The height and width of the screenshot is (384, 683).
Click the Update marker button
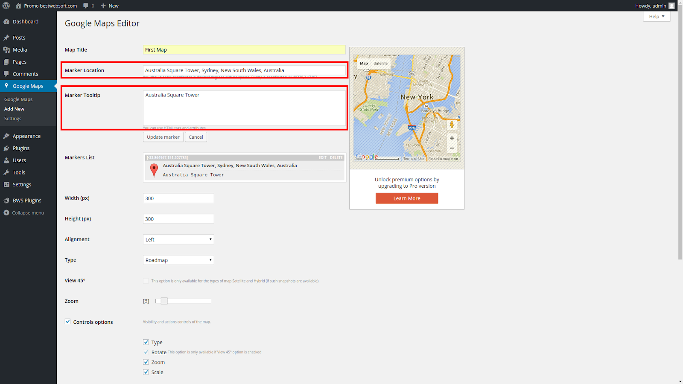pyautogui.click(x=163, y=137)
